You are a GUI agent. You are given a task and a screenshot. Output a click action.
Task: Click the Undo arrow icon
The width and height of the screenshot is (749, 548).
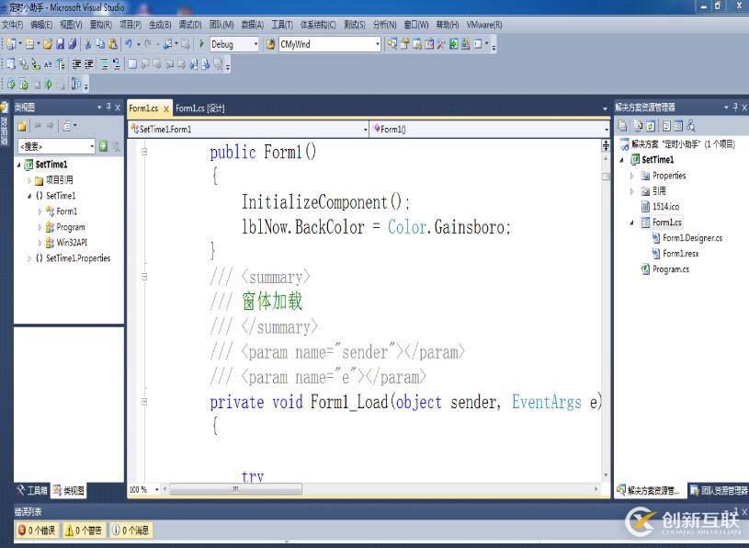tap(129, 44)
